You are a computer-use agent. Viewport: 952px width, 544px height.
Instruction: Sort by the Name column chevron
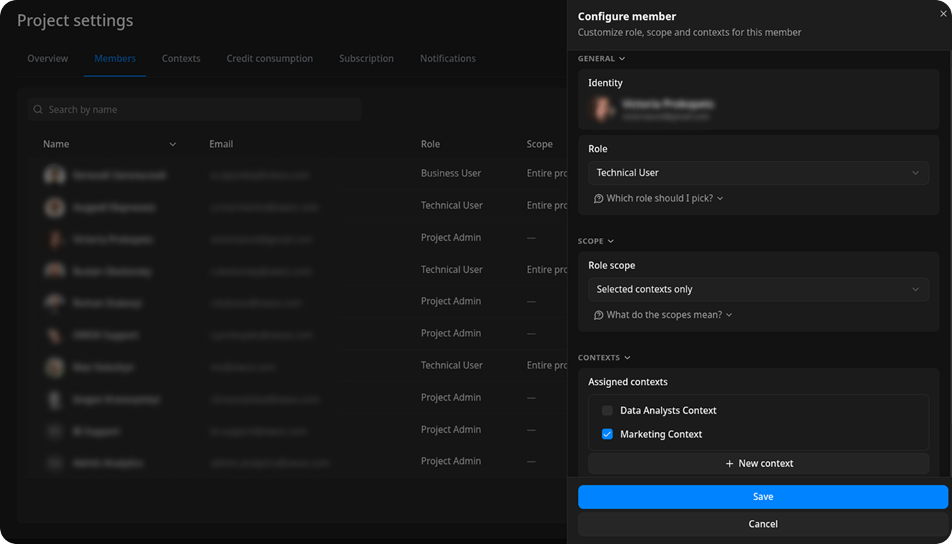pyautogui.click(x=173, y=144)
